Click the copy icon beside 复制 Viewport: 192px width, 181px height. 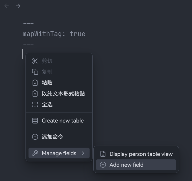(x=35, y=72)
